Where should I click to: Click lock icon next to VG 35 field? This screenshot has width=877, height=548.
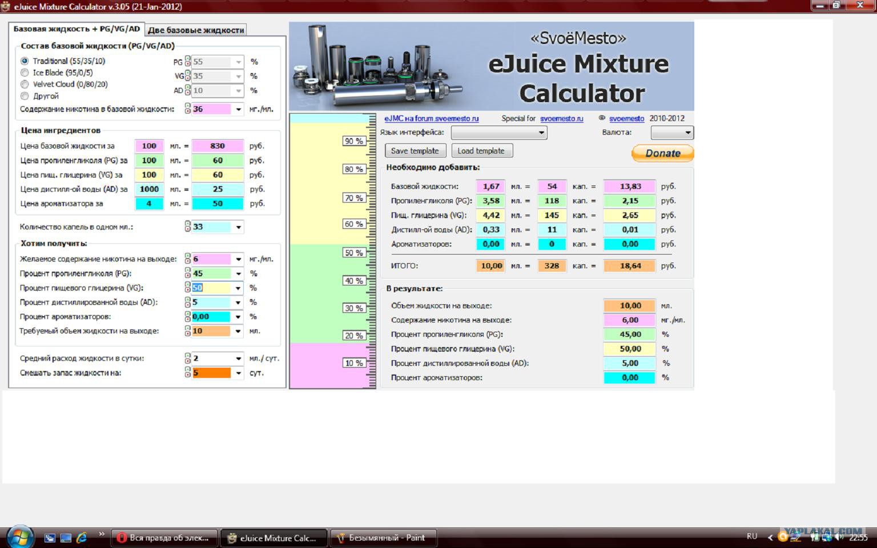(x=187, y=76)
